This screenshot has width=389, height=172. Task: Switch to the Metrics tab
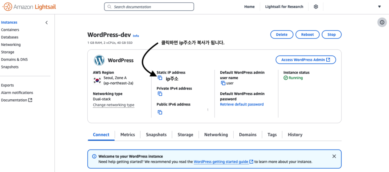click(x=128, y=135)
